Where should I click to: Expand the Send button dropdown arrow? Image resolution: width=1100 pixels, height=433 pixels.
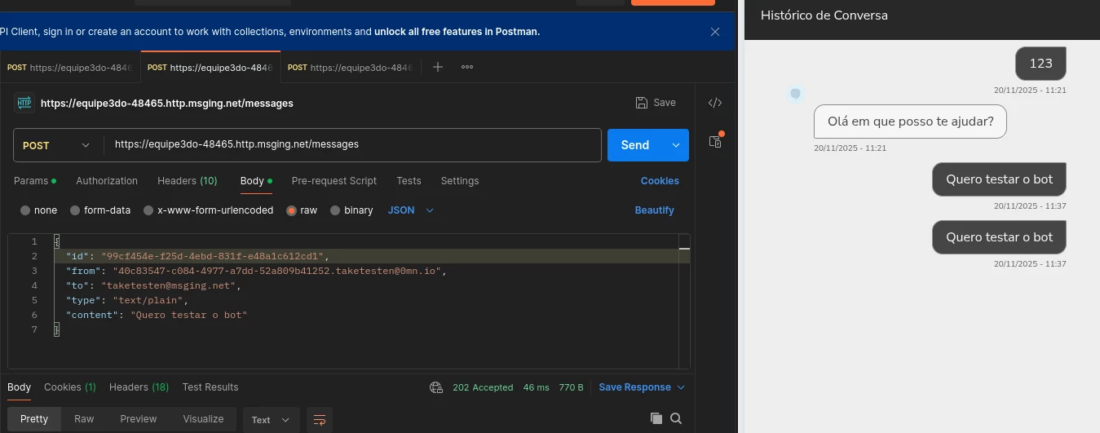[676, 145]
